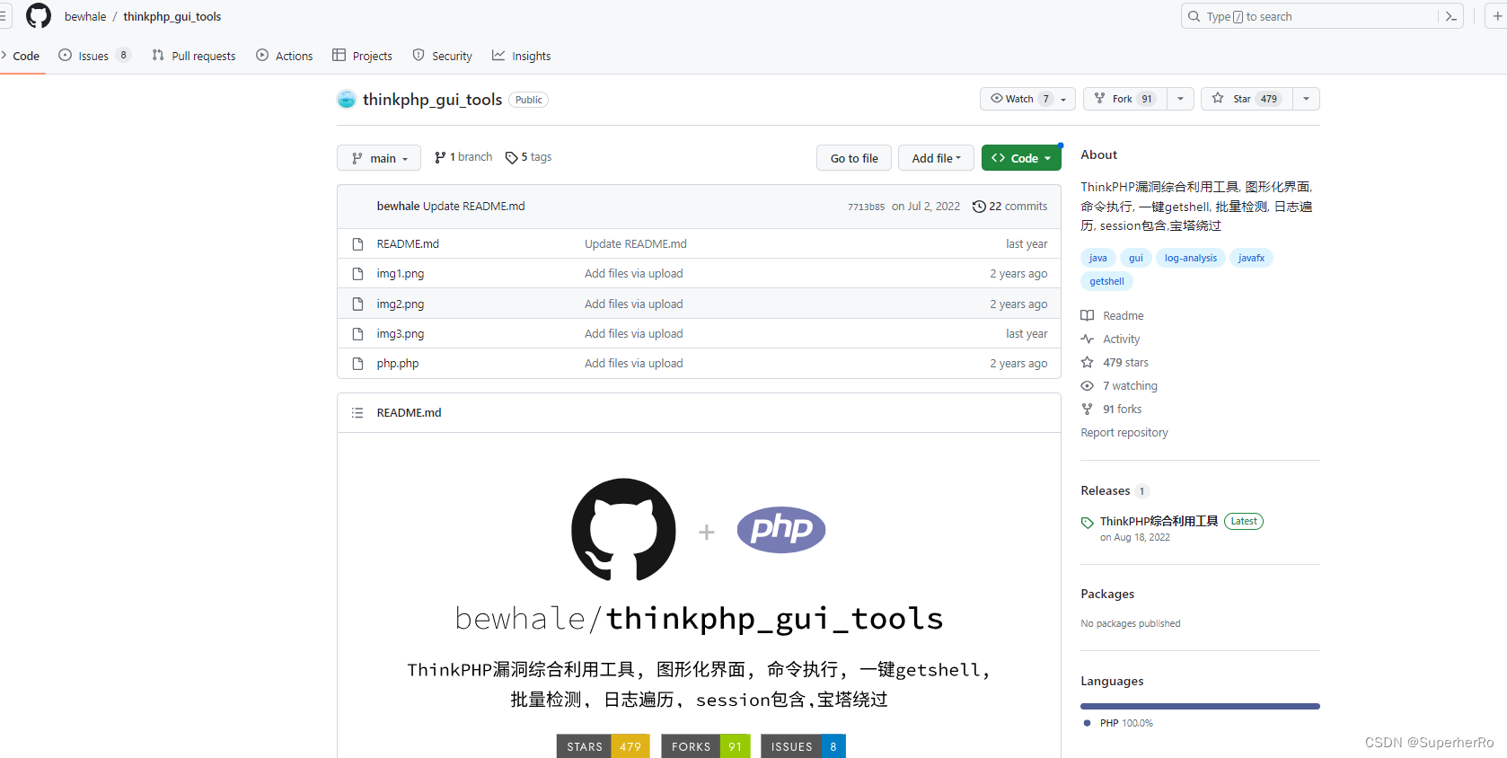Image resolution: width=1507 pixels, height=758 pixels.
Task: Expand the Watch options dropdown arrow
Action: point(1064,99)
